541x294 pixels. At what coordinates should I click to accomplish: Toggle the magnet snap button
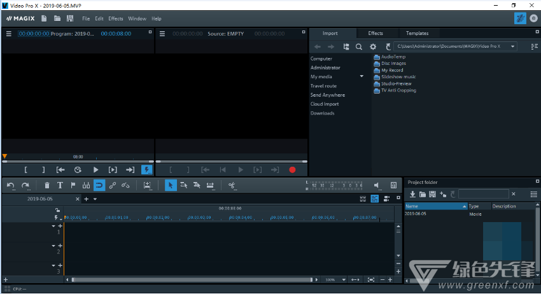(99, 186)
